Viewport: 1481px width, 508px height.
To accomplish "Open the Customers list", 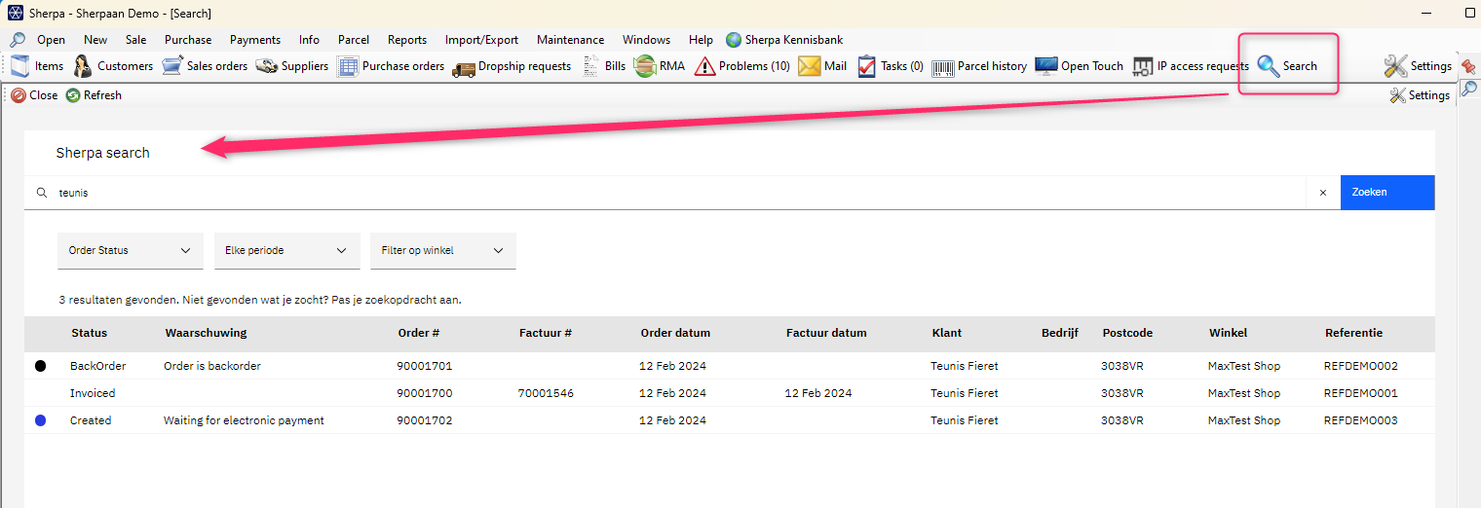I will pyautogui.click(x=113, y=66).
